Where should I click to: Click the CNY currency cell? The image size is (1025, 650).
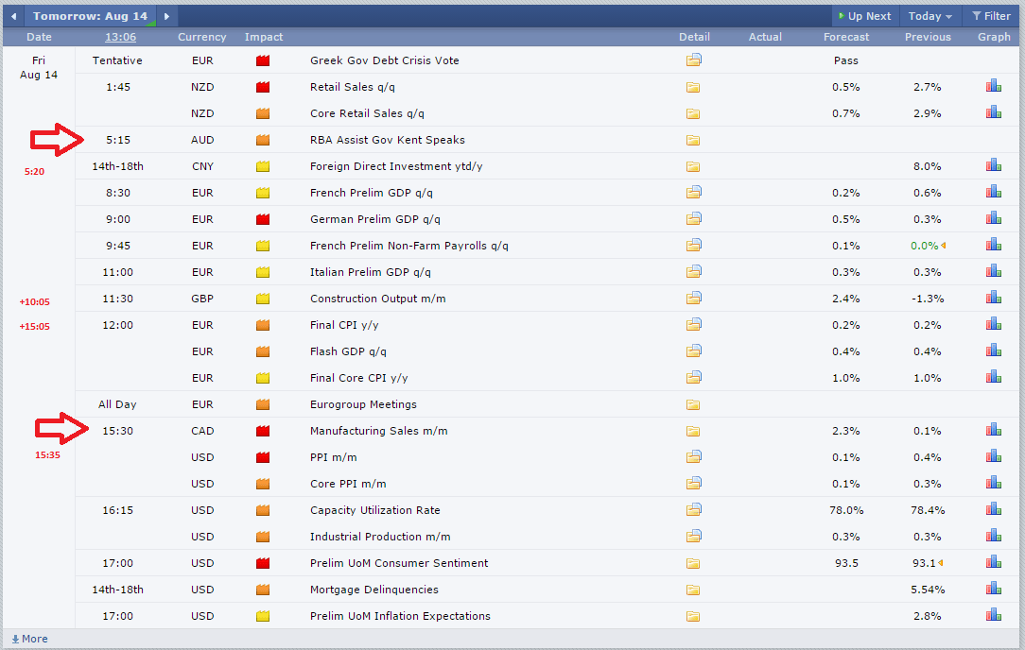coord(202,166)
